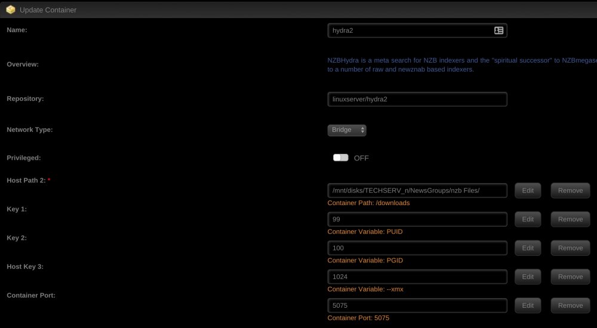
Task: Click the 'Repository:' label
Action: (25, 98)
